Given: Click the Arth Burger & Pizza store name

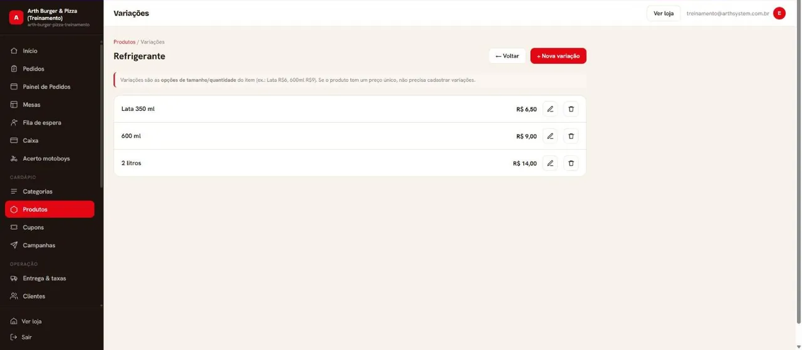Looking at the screenshot, I should tap(52, 14).
